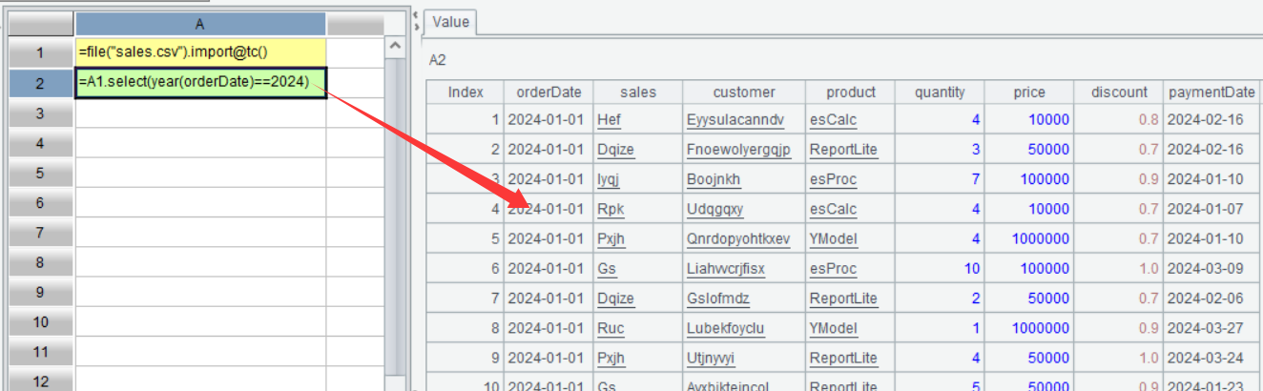This screenshot has height=391, width=1263.
Task: Click the orderDate column header
Action: click(548, 92)
